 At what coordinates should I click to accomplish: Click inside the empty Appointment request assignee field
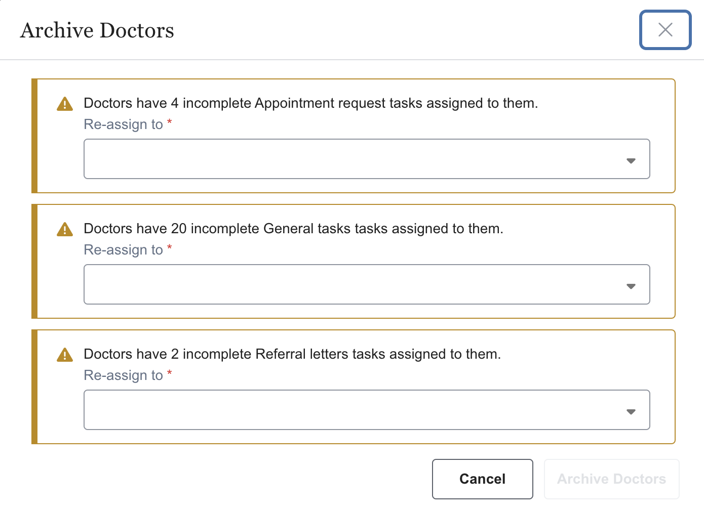[304, 159]
